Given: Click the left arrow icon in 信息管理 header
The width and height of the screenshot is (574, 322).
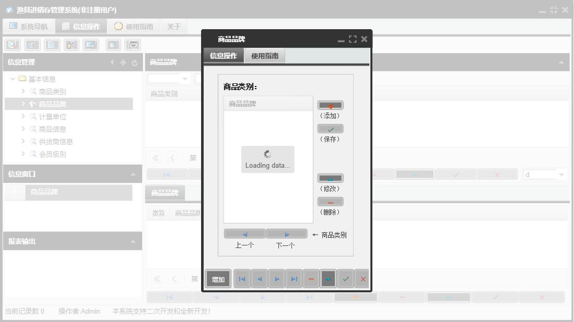Looking at the screenshot, I should 112,63.
